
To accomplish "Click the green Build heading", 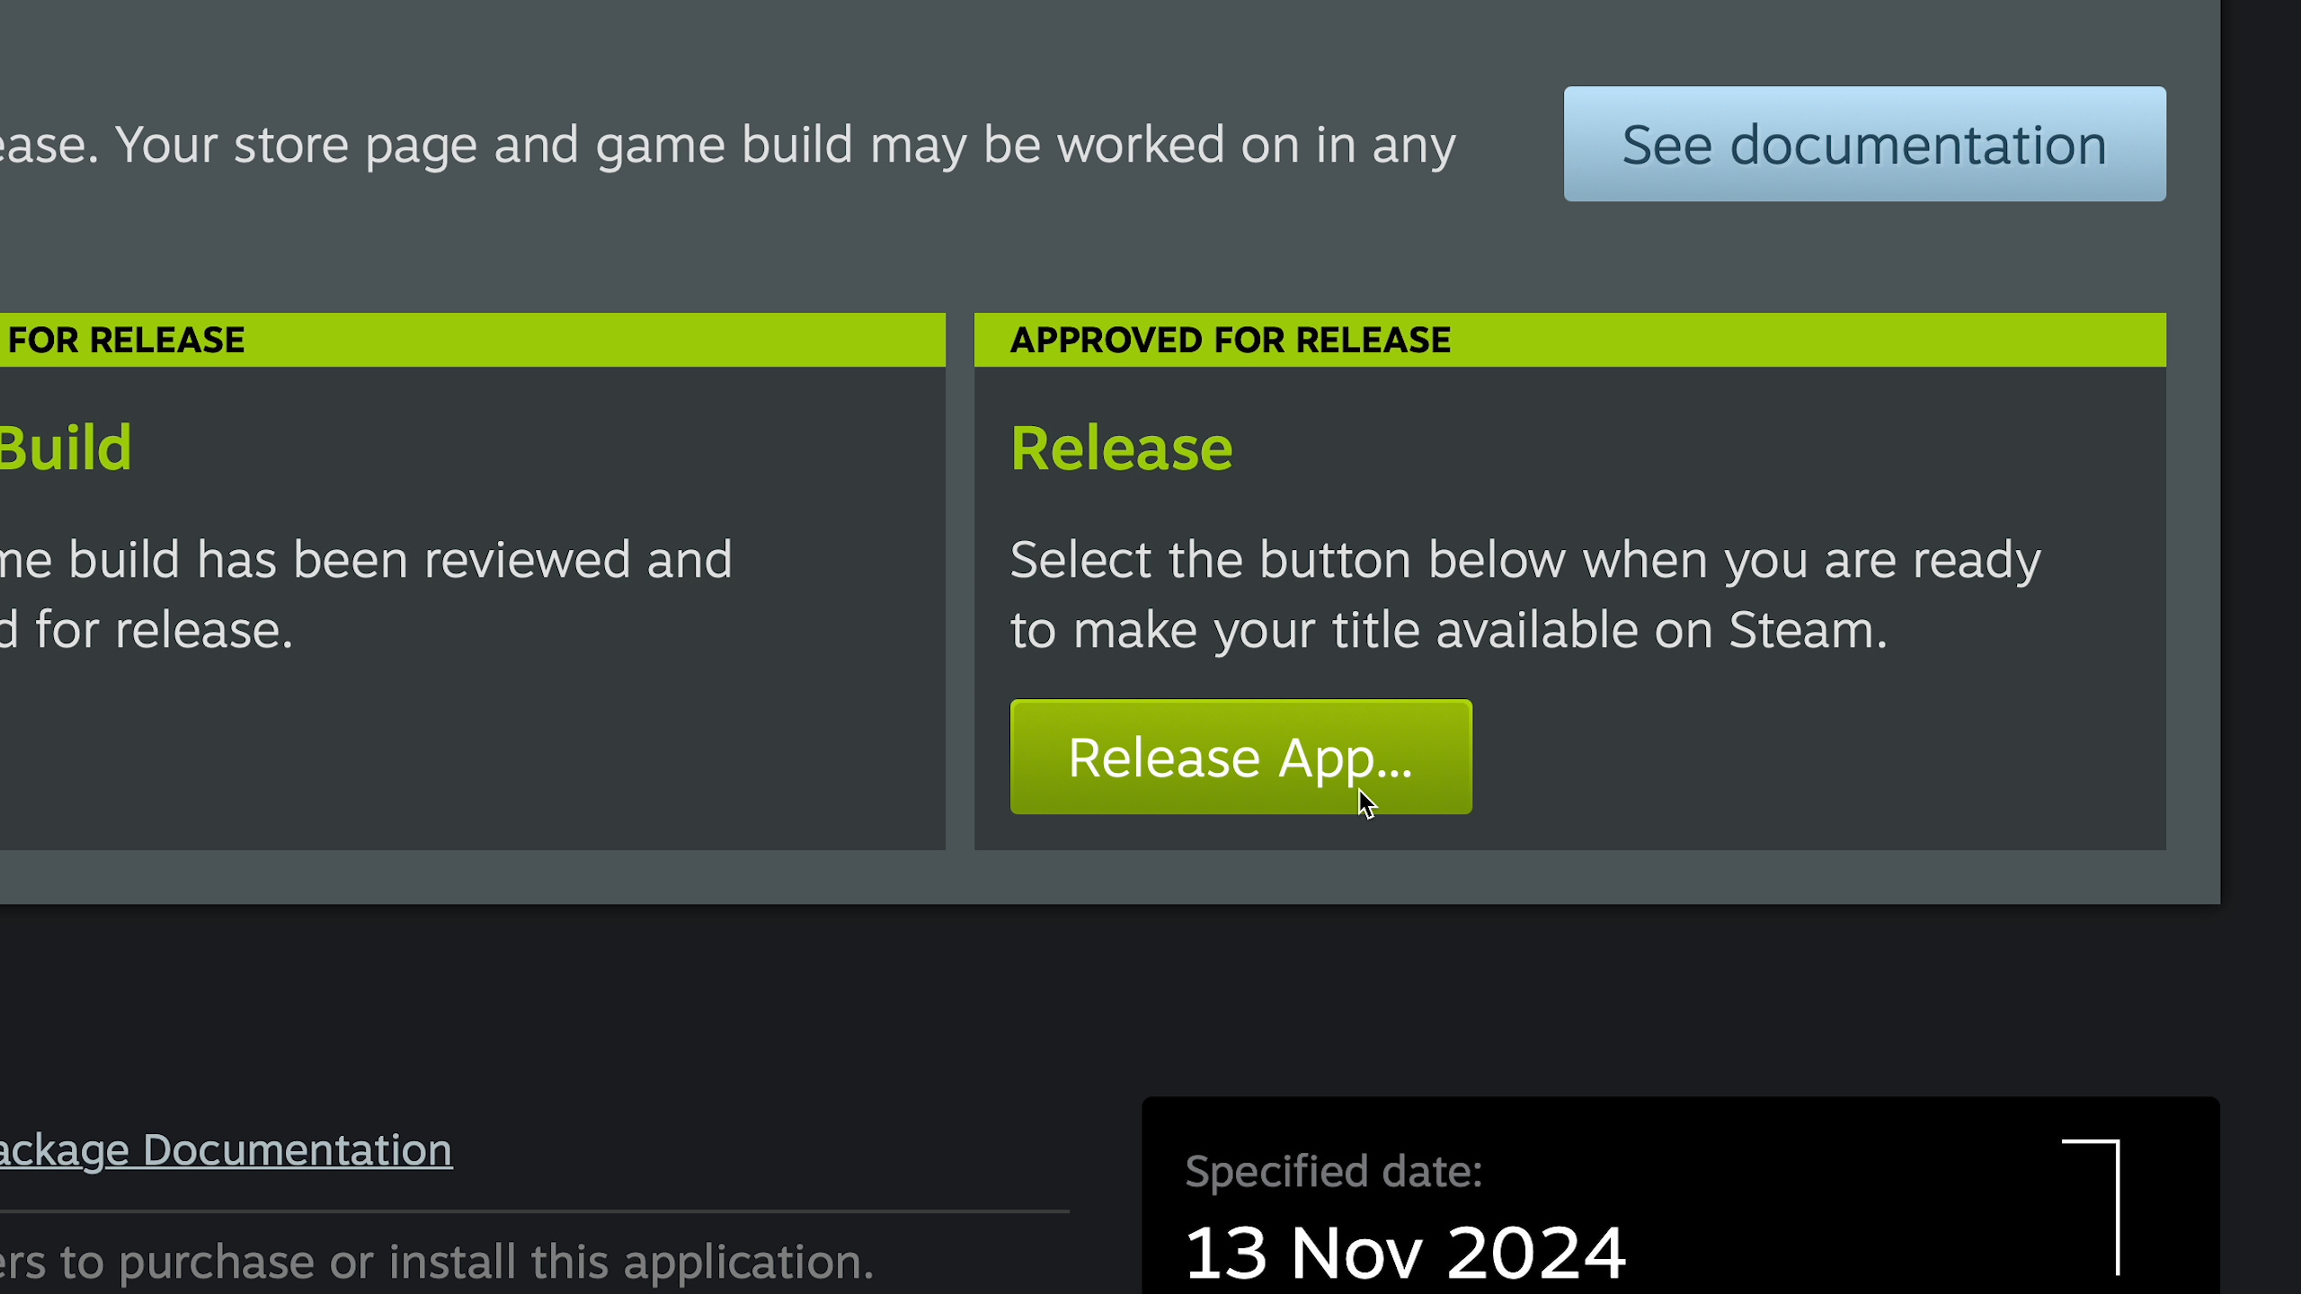I will pyautogui.click(x=66, y=448).
